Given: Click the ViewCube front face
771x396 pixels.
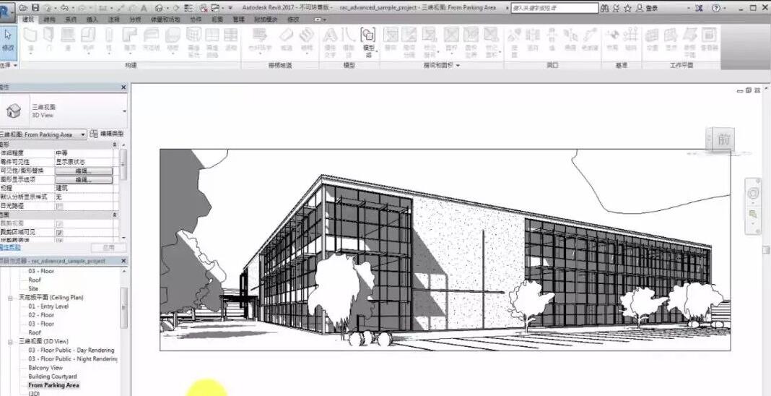Looking at the screenshot, I should [723, 139].
